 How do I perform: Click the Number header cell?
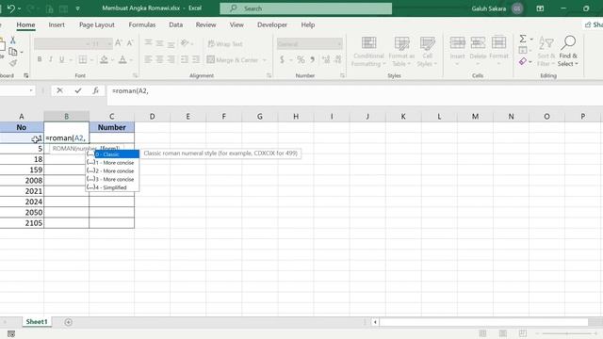click(x=111, y=127)
